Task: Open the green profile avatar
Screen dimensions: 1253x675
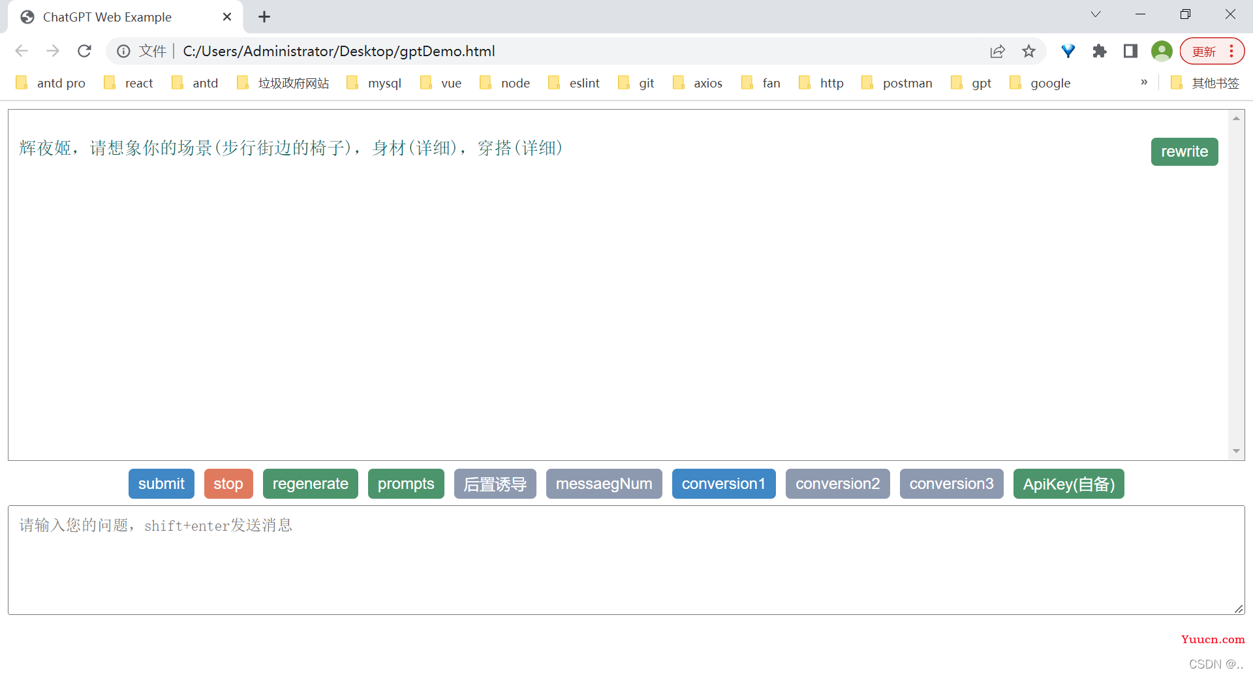Action: 1162,51
